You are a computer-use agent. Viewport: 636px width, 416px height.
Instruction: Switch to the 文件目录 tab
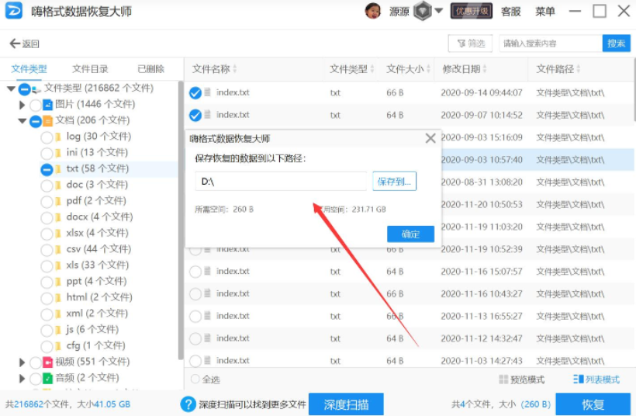pyautogui.click(x=90, y=69)
